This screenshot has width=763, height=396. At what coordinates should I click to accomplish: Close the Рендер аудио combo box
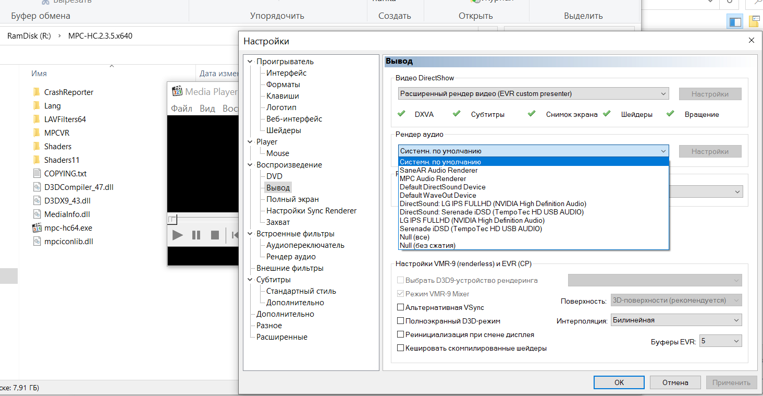[533, 151]
